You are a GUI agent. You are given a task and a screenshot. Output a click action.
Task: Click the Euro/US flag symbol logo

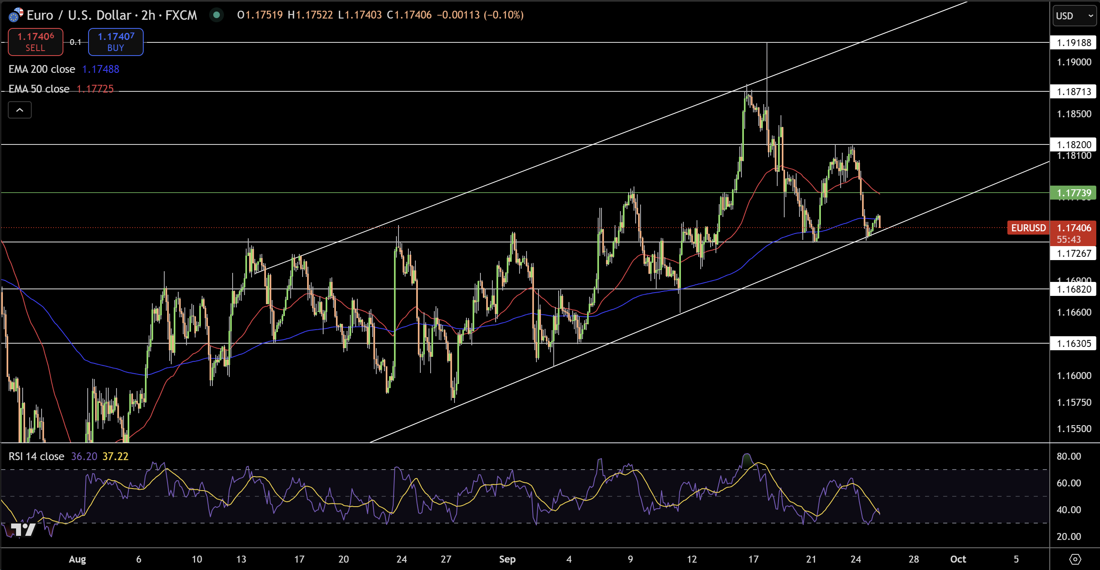16,15
